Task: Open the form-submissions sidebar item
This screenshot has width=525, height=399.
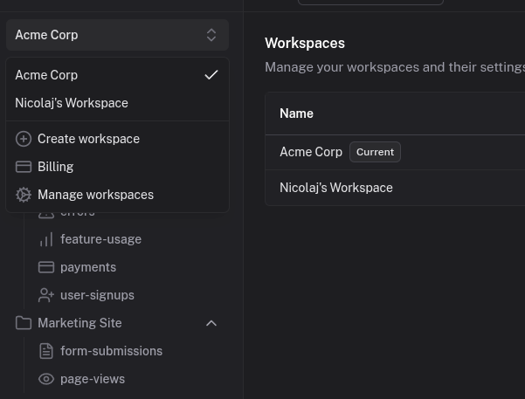Action: (x=117, y=351)
